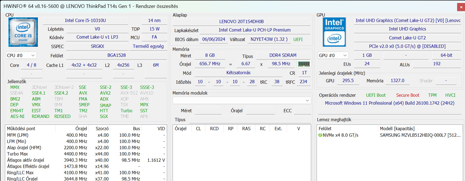
Task: Click the Microsoft Windows 11 Professional build text
Action: tap(390, 103)
